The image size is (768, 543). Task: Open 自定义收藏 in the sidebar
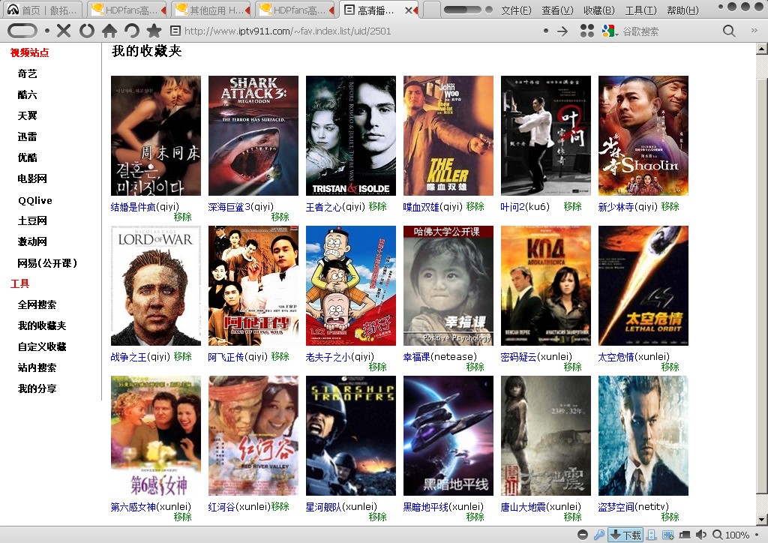tap(42, 347)
